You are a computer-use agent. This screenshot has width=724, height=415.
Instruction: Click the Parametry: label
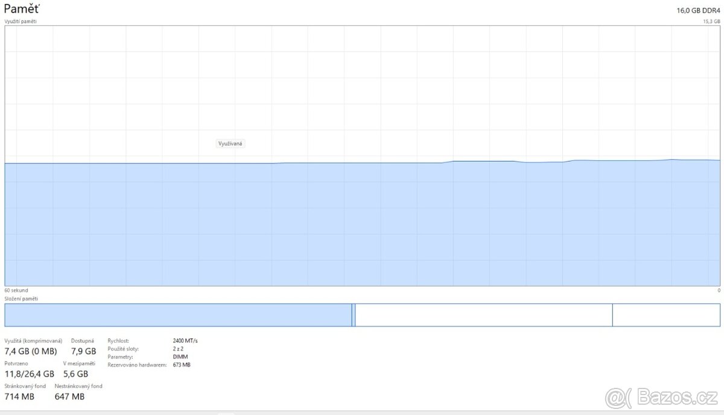coord(121,356)
